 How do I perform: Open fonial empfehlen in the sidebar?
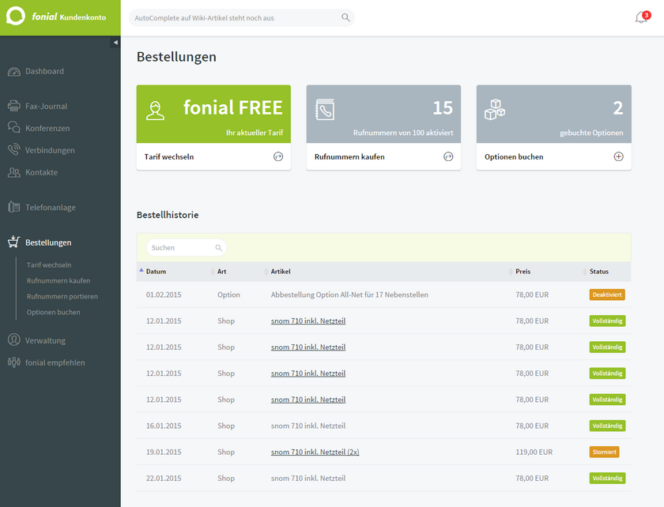[55, 363]
